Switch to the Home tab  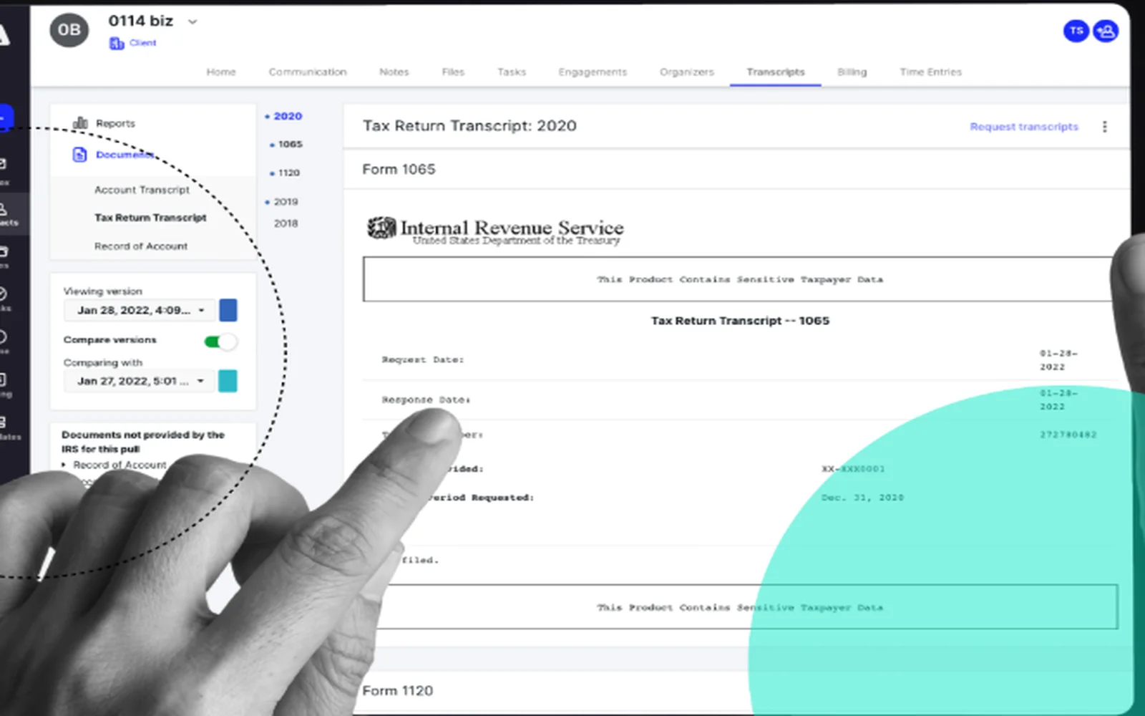pos(221,72)
